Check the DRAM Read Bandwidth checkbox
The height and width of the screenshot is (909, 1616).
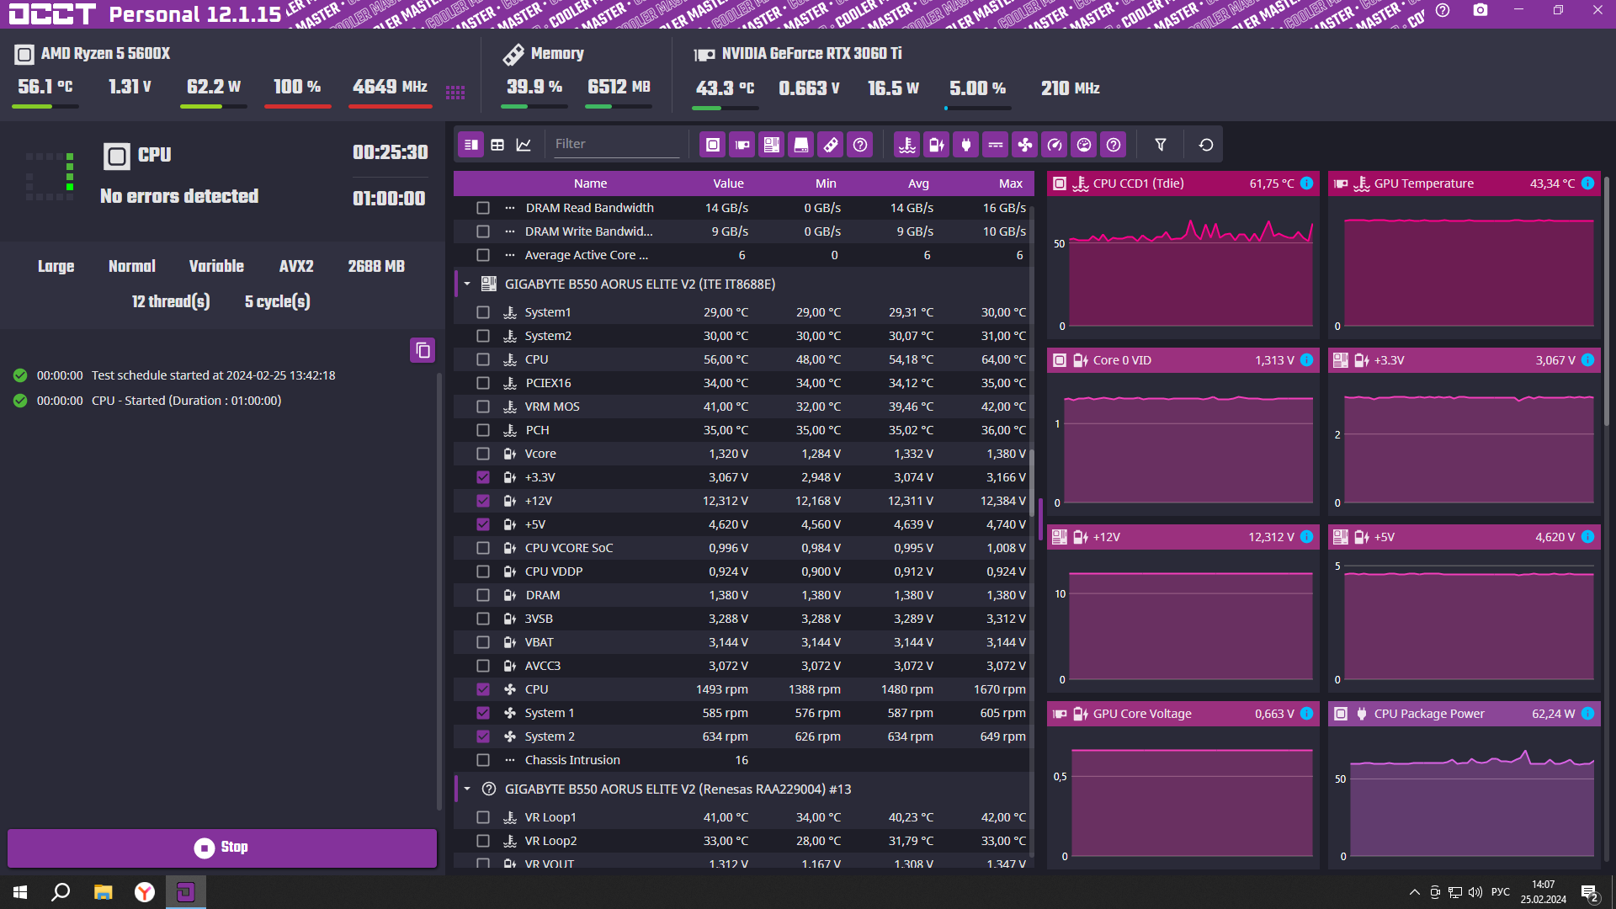(x=483, y=208)
